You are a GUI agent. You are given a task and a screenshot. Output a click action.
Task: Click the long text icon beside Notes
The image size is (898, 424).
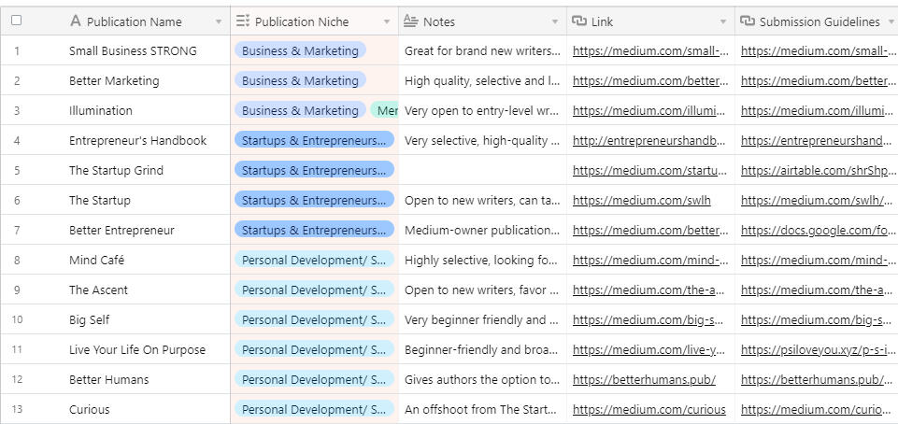pos(411,21)
